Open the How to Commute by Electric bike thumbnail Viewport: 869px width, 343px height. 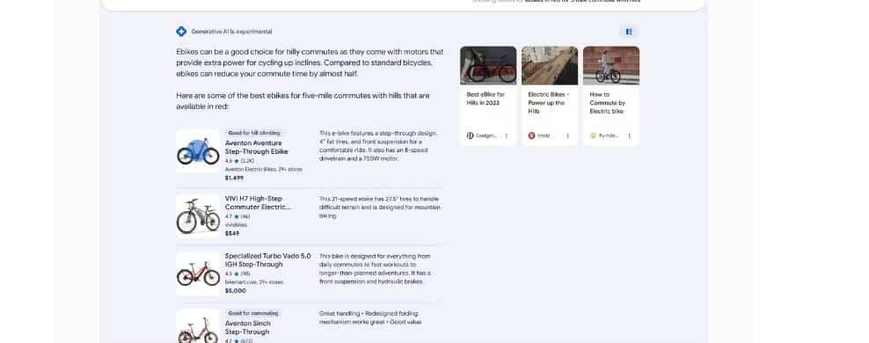tap(611, 65)
